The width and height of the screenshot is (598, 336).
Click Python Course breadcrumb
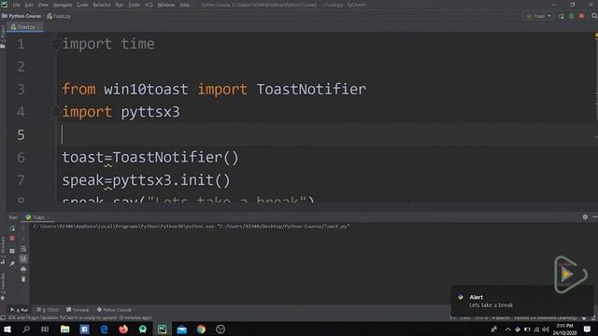(x=21, y=16)
